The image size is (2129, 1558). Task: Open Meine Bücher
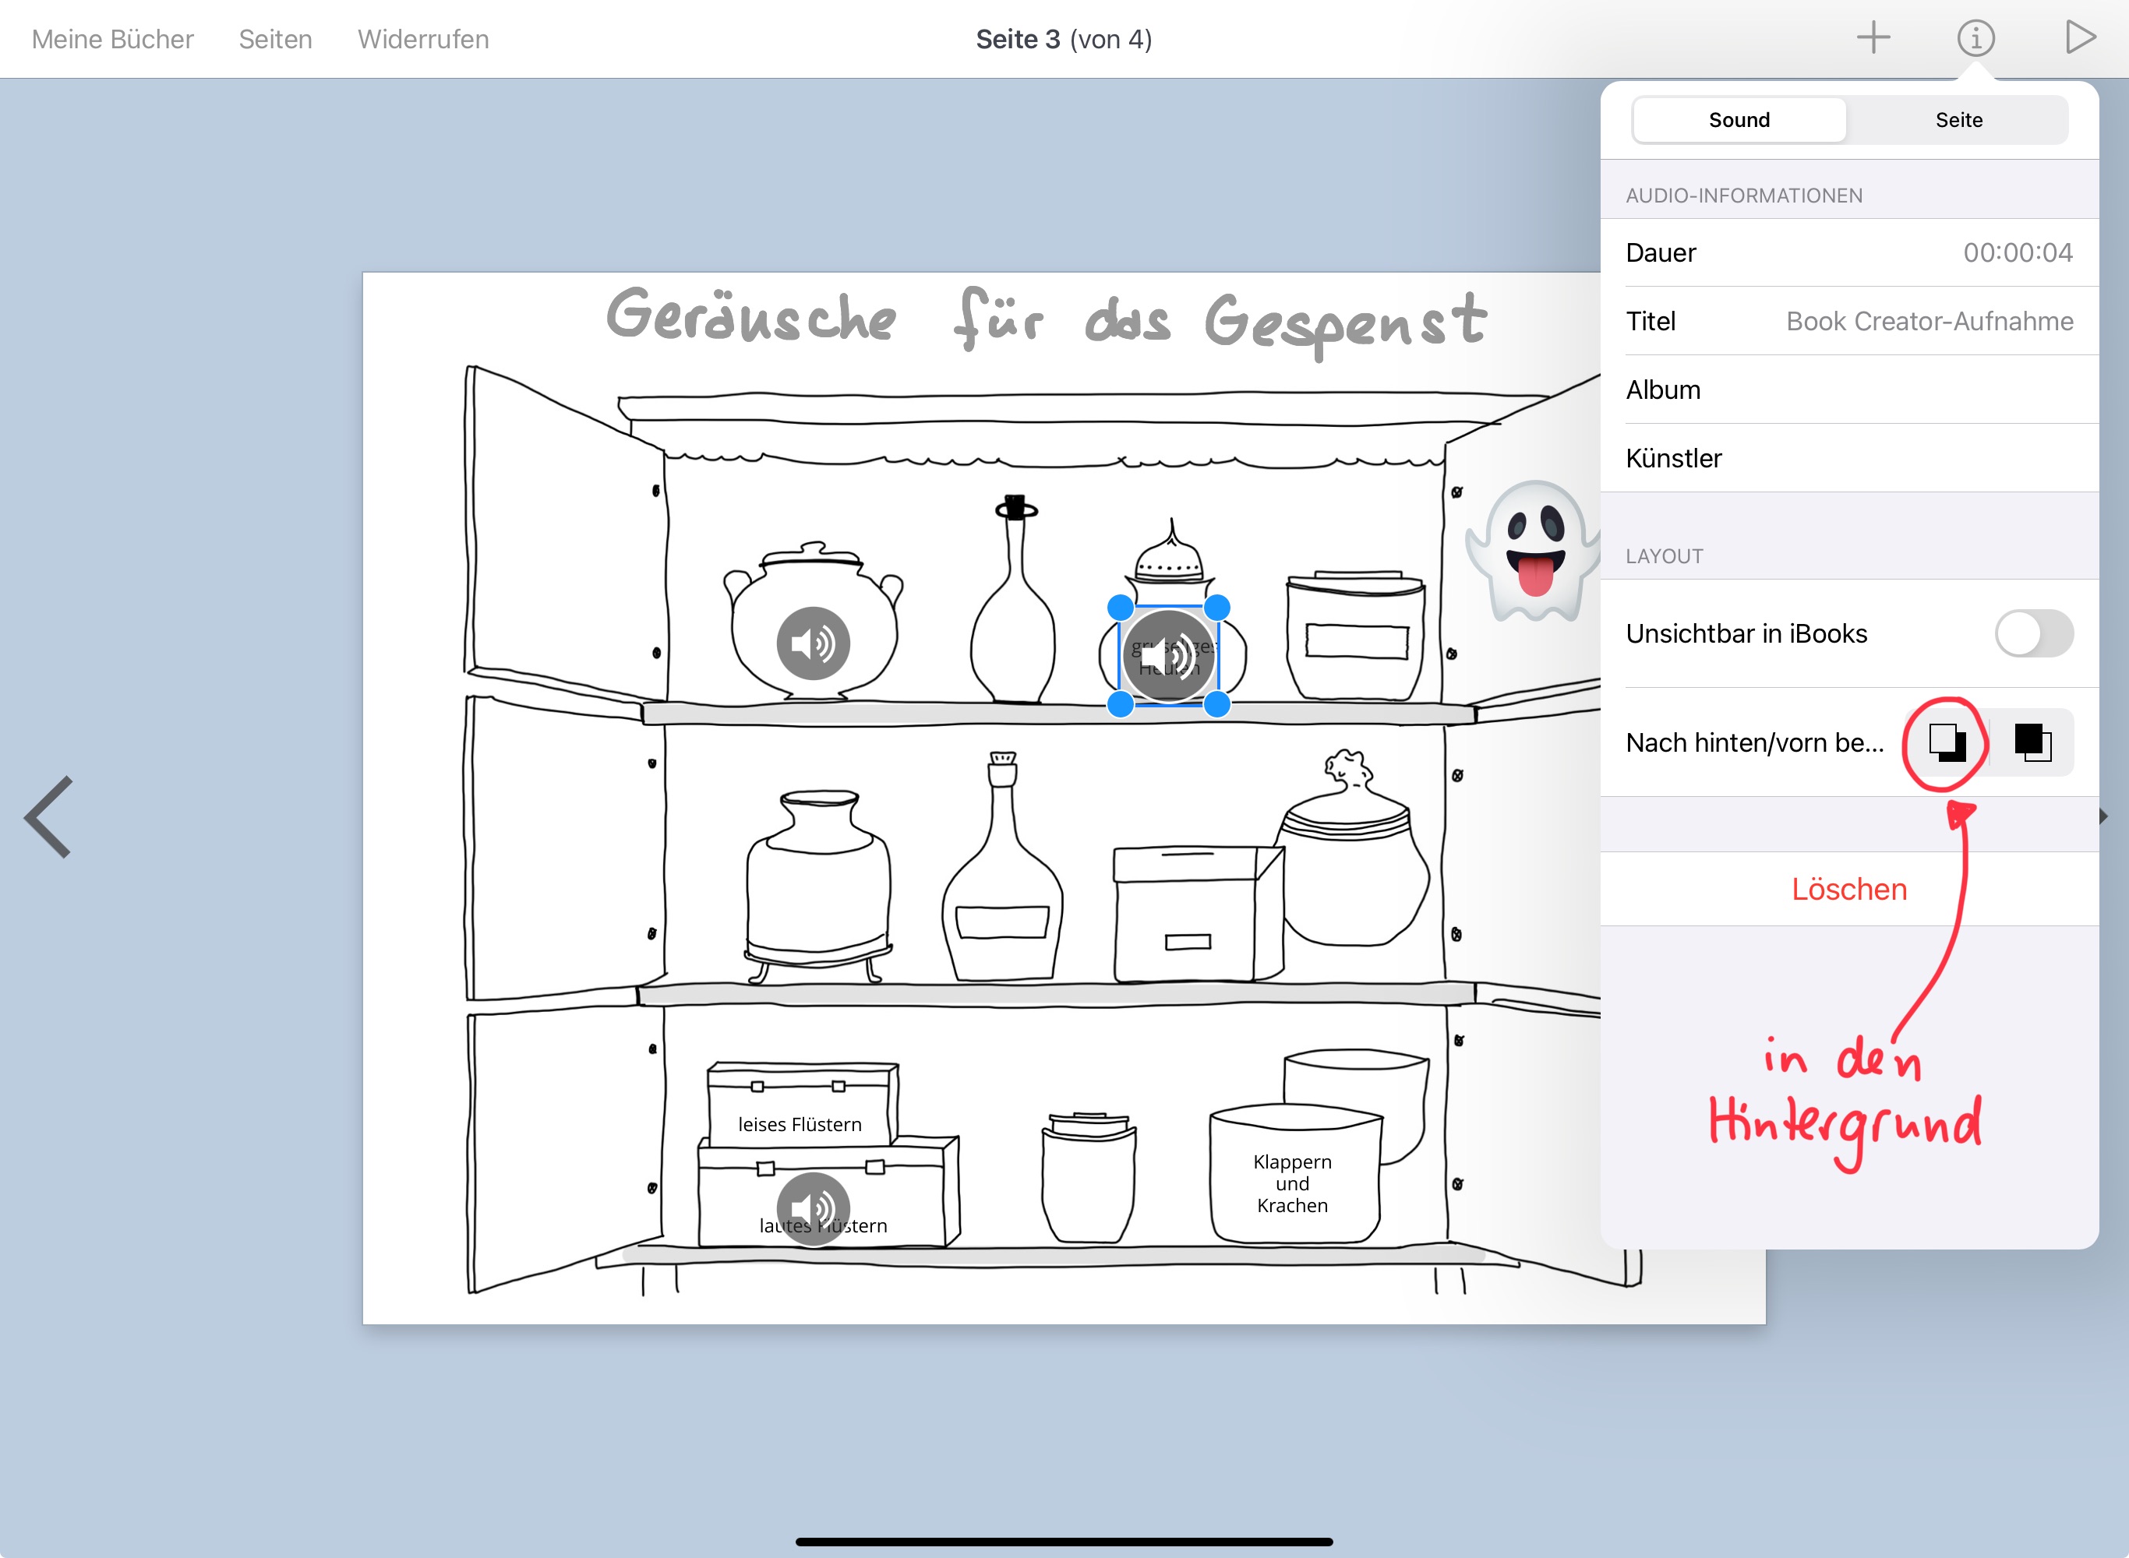tap(112, 40)
